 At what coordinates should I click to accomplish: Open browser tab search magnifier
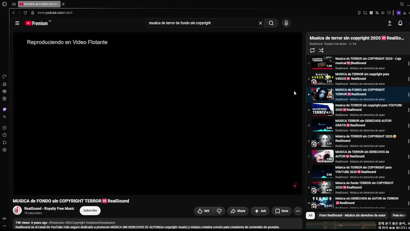pyautogui.click(x=402, y=4)
